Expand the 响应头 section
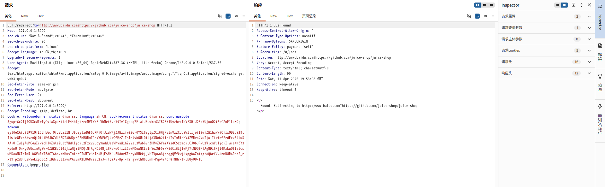Image resolution: width=605 pixels, height=187 pixels. (x=589, y=73)
